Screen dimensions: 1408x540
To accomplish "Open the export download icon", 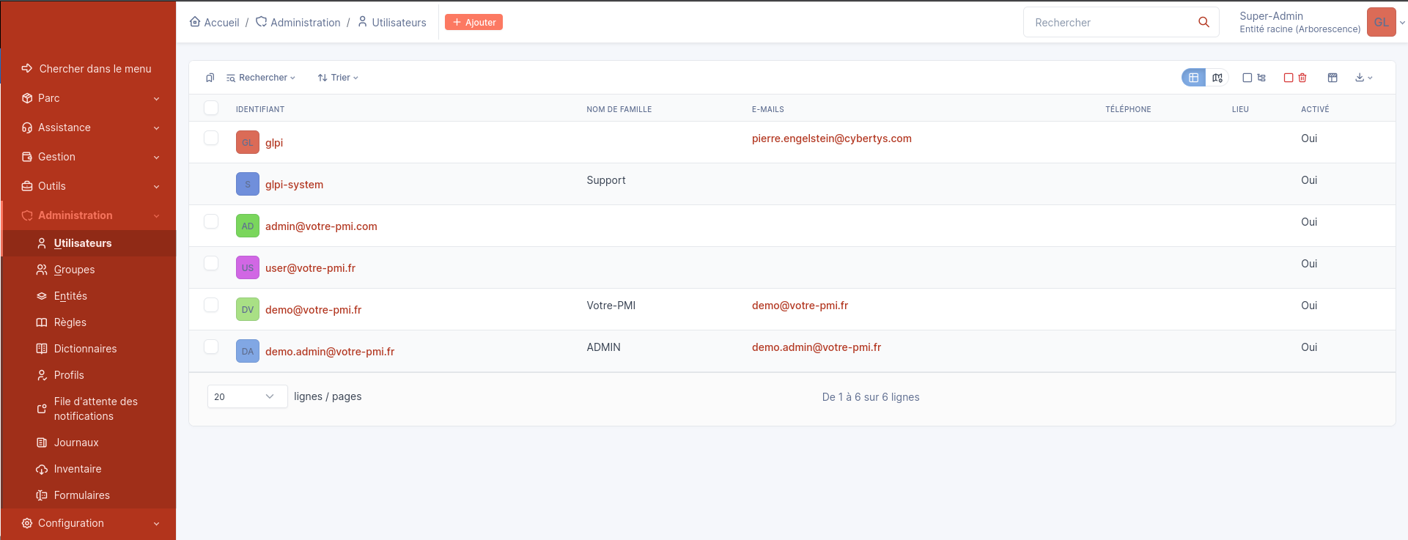I will (x=1363, y=78).
